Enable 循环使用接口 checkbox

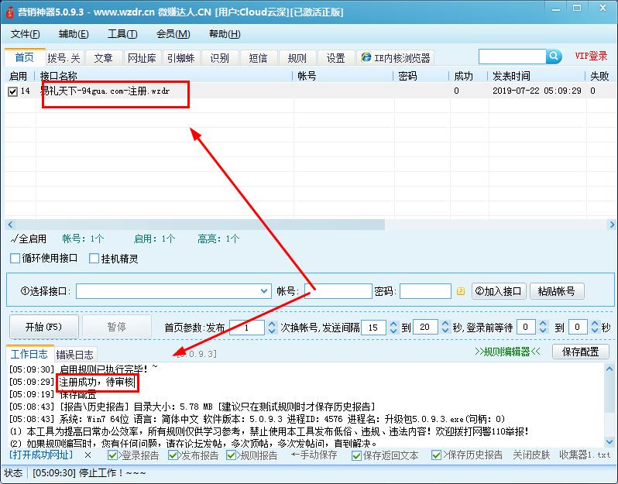(15, 258)
